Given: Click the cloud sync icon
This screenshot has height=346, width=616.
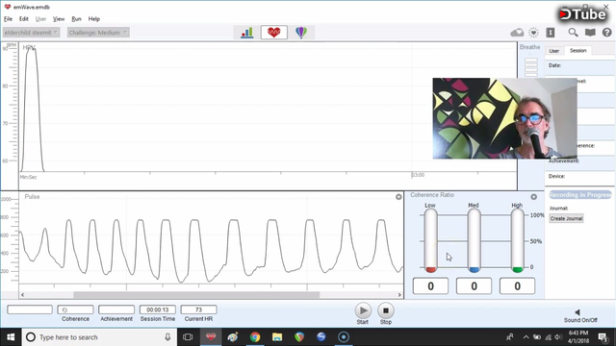Looking at the screenshot, I should pyautogui.click(x=517, y=33).
